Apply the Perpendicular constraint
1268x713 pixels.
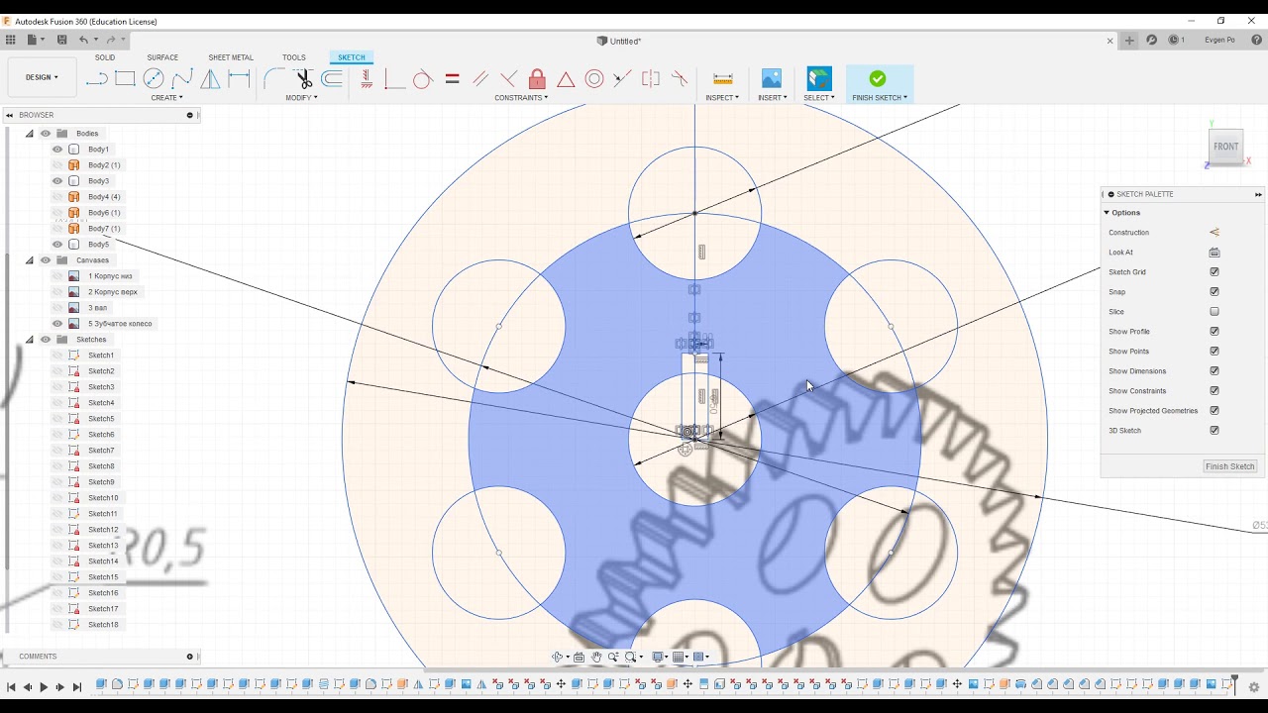click(x=509, y=79)
